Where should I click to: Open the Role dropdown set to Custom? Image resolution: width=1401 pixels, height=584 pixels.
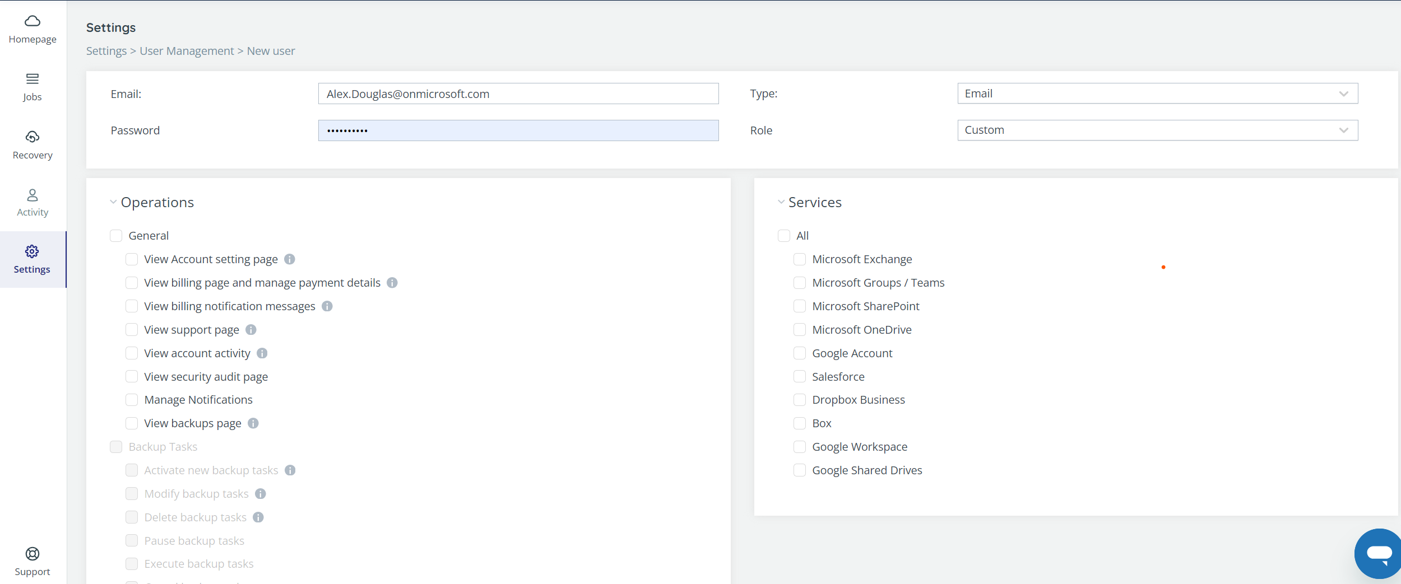[1157, 130]
